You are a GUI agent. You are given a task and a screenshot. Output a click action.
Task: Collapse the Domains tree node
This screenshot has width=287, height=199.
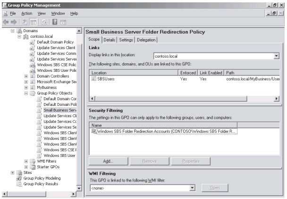pos(12,31)
